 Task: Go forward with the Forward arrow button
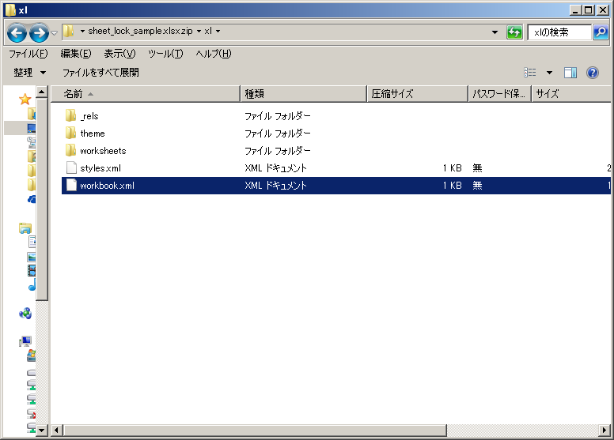tap(39, 33)
